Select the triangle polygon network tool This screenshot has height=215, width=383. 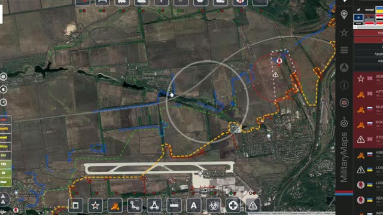(154, 205)
